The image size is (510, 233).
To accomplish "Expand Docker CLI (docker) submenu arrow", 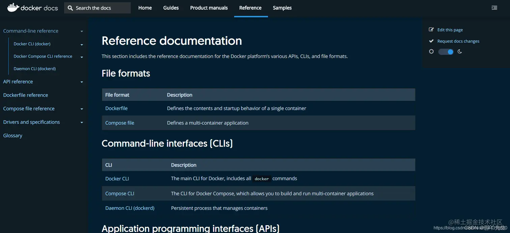I will pos(82,44).
